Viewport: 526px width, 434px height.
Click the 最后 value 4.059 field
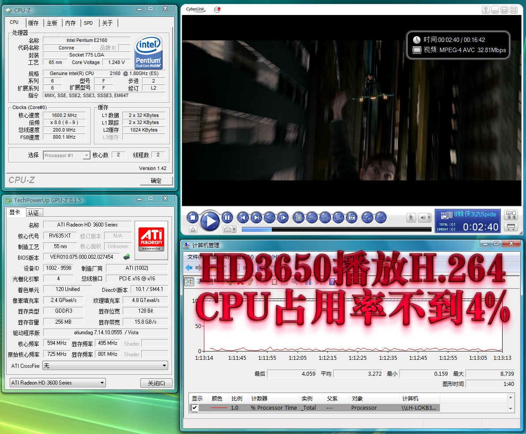pos(292,374)
